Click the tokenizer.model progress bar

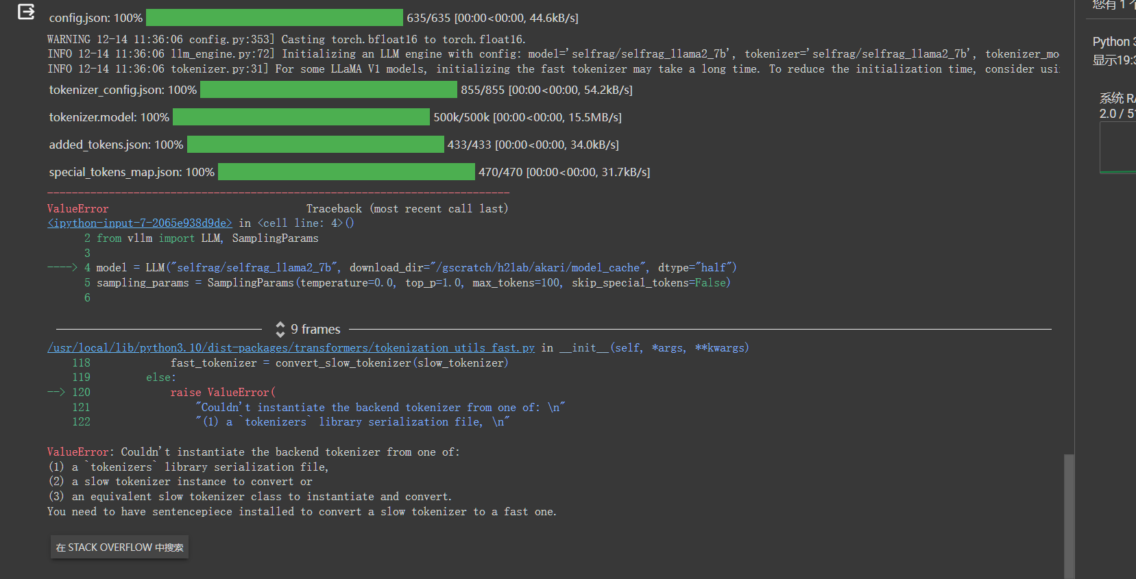(301, 117)
